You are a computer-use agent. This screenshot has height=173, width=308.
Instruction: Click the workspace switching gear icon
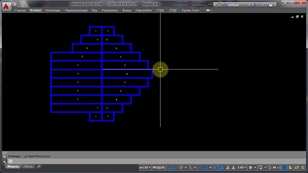pyautogui.click(x=251, y=167)
